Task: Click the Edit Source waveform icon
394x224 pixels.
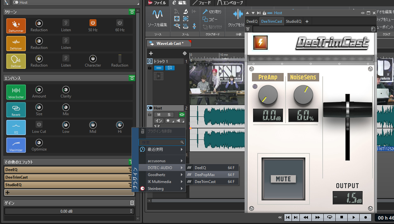Action: (158, 14)
